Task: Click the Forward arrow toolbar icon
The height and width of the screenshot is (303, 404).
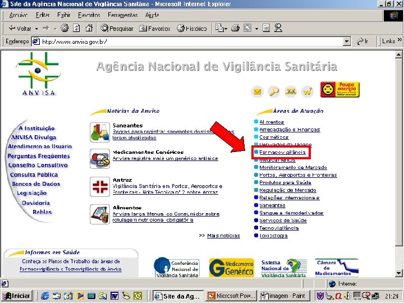Action: (46, 28)
